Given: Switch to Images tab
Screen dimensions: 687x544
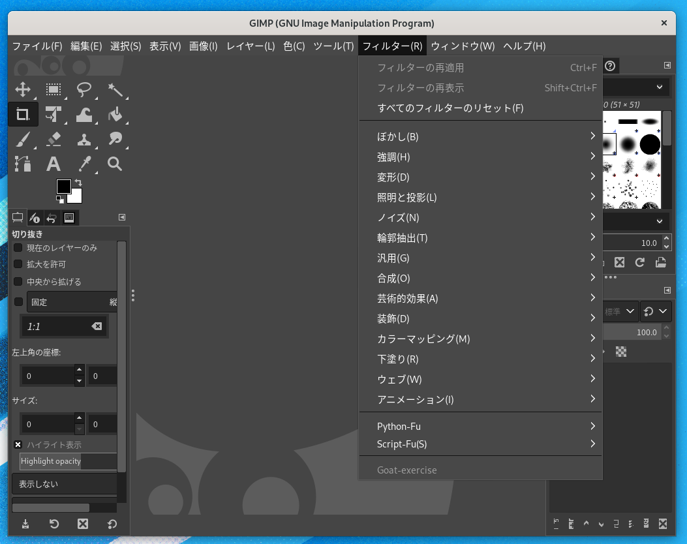Looking at the screenshot, I should coord(69,218).
